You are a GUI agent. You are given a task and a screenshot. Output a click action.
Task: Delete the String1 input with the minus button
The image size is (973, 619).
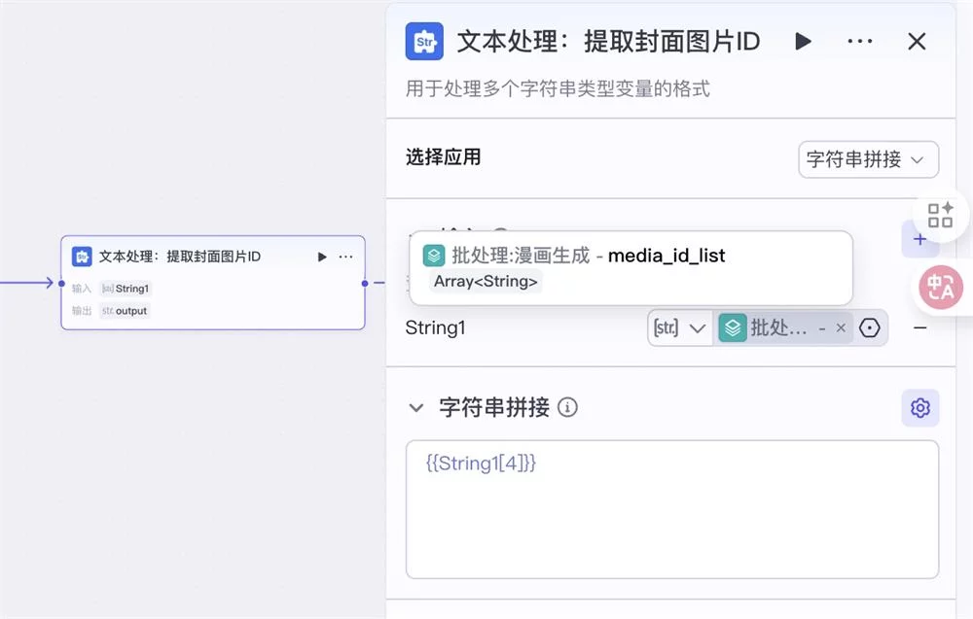pyautogui.click(x=919, y=328)
